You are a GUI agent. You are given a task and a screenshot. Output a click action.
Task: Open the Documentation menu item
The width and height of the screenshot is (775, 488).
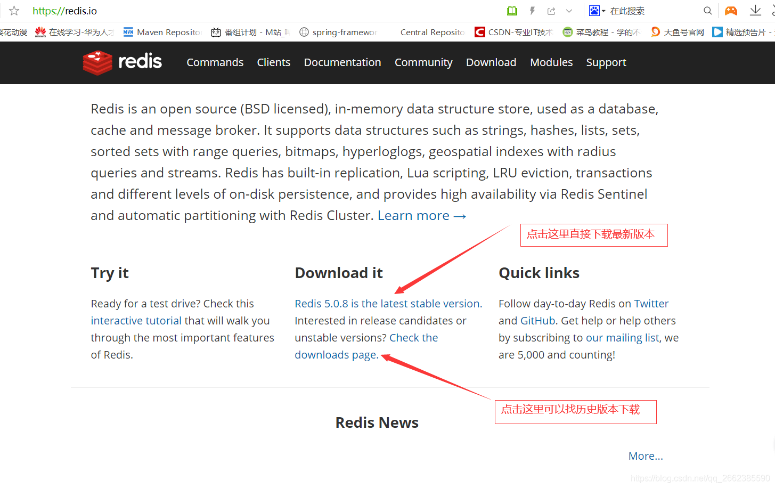pos(342,62)
